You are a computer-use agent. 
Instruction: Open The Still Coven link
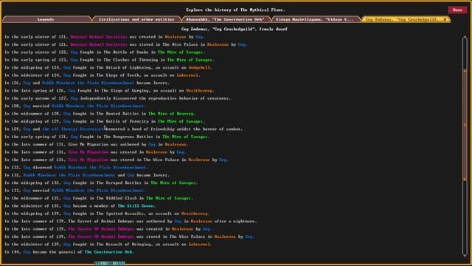pyautogui.click(x=136, y=206)
